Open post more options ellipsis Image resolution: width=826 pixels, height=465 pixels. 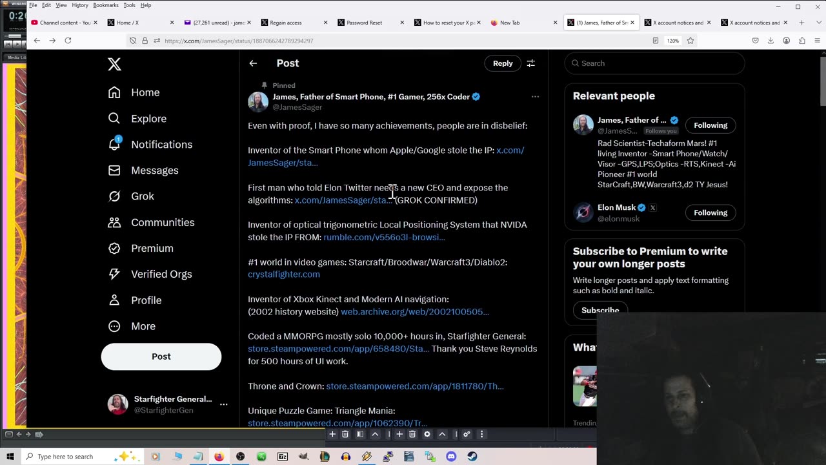pyautogui.click(x=535, y=97)
